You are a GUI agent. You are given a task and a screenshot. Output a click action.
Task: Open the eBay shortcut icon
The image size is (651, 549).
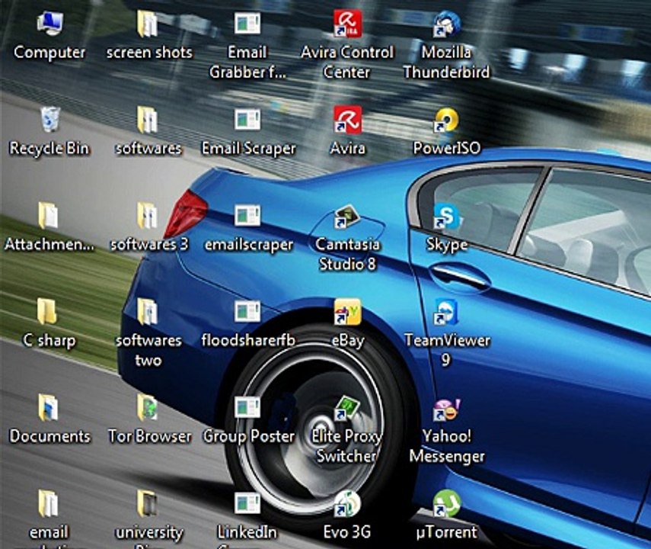coord(347,312)
